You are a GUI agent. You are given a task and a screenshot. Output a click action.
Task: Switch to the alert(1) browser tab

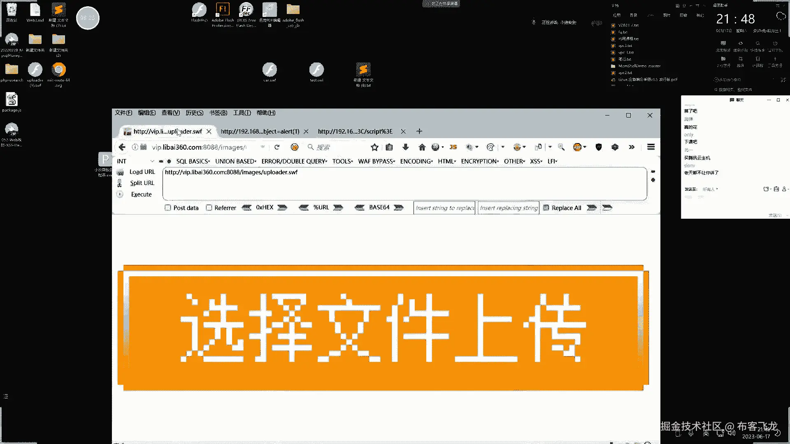coord(260,132)
